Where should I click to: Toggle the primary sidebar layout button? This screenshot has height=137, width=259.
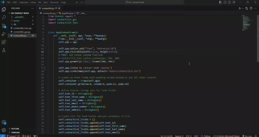point(221,2)
